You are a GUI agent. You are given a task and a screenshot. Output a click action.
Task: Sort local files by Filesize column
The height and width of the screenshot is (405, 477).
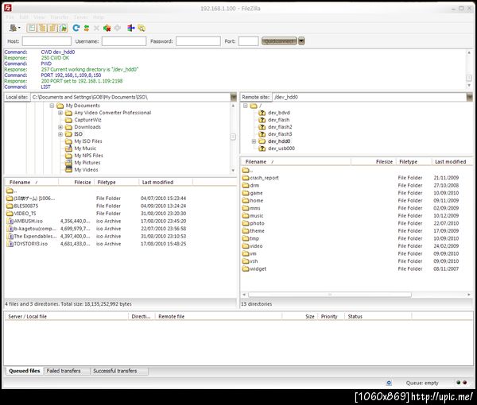pos(76,183)
